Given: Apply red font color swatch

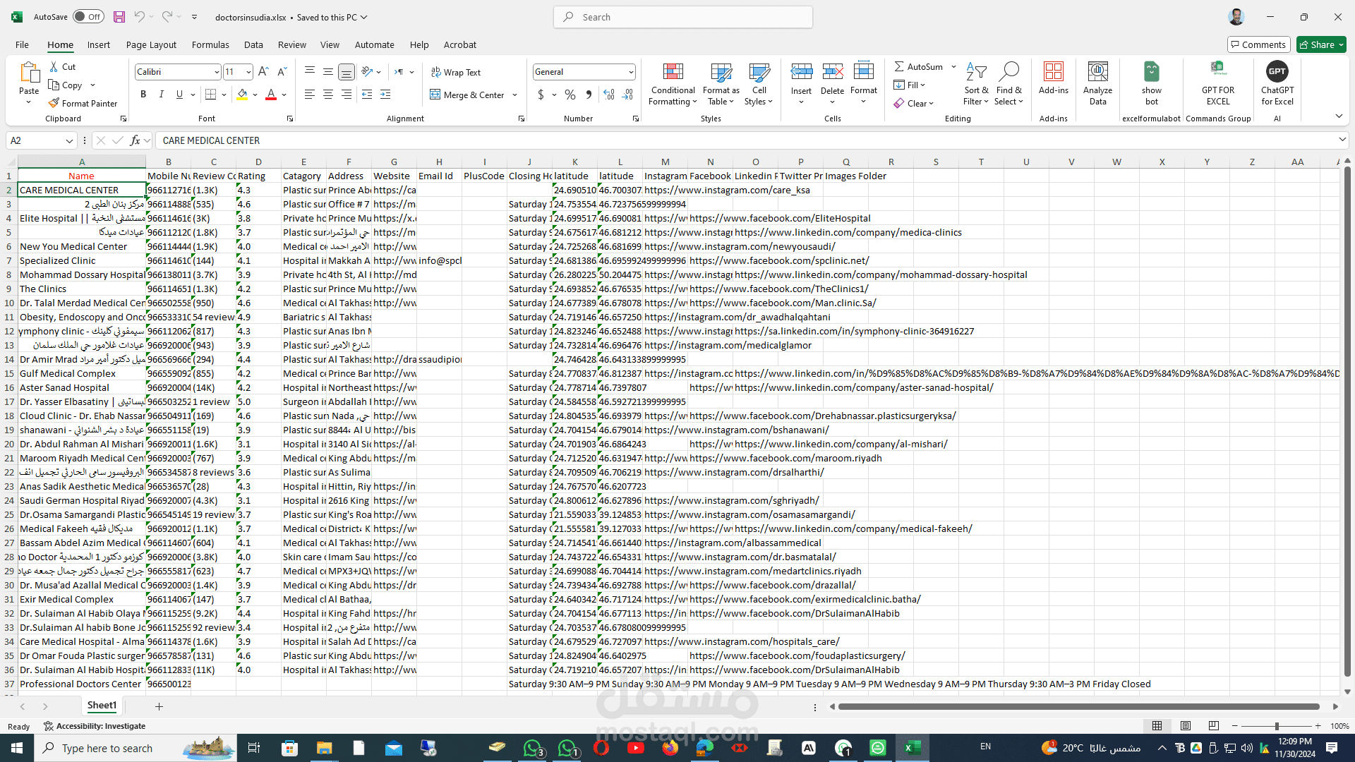Looking at the screenshot, I should pos(271,94).
